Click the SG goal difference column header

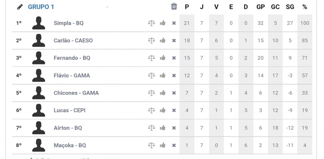290,7
